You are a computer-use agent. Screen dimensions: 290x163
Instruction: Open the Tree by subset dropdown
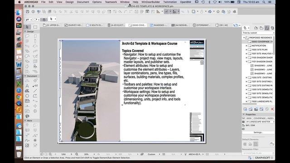pyautogui.click(x=258, y=33)
